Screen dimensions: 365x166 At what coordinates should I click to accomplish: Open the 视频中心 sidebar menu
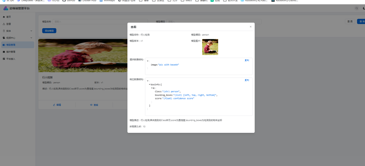click(x=18, y=38)
